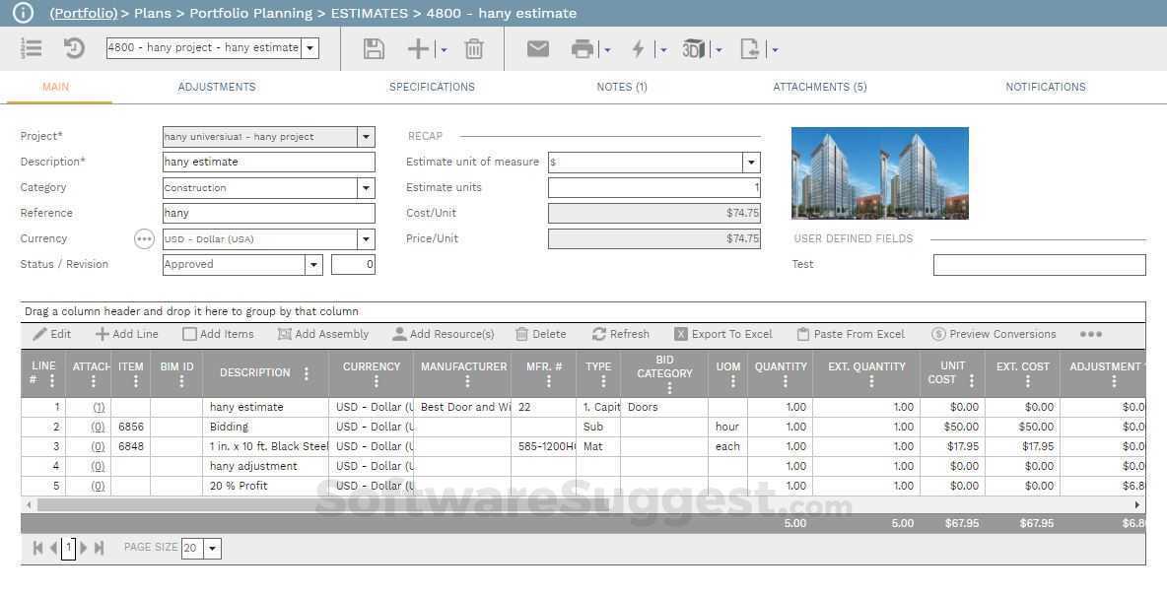Create a new estimate with the plus icon

tap(415, 48)
